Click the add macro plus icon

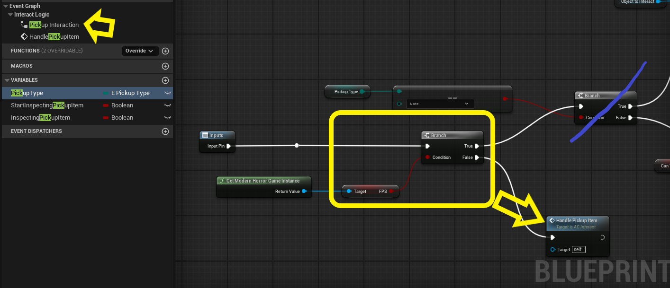[x=165, y=66]
